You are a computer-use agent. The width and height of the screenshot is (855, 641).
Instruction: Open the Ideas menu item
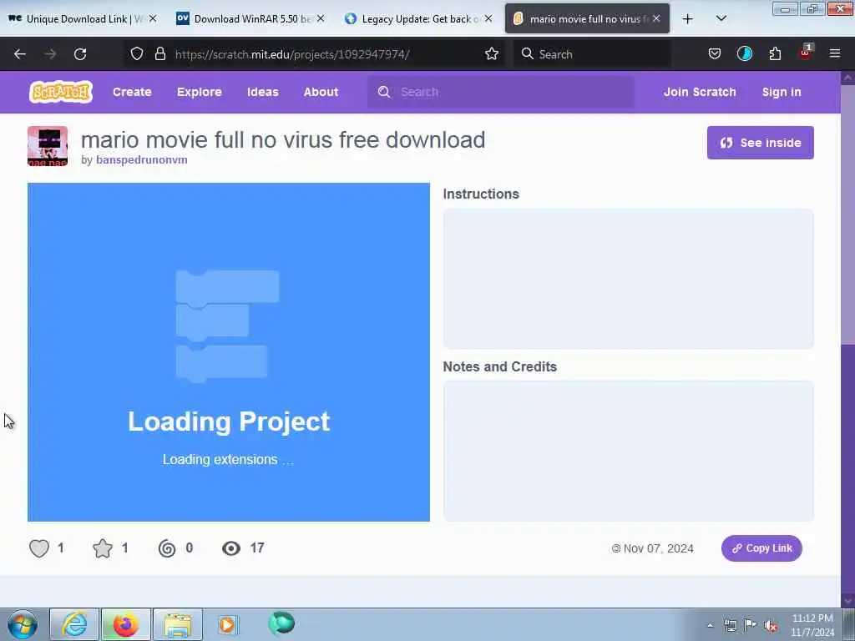(x=263, y=92)
